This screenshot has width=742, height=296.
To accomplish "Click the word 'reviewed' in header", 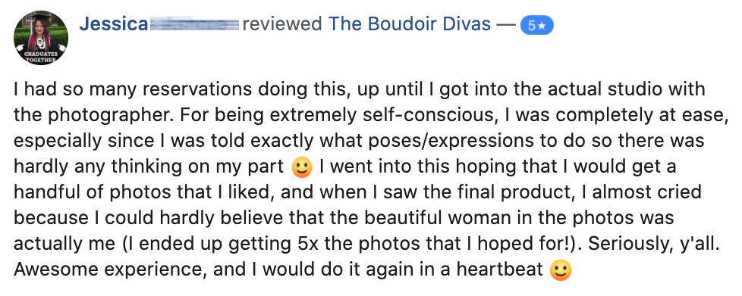I will point(282,23).
